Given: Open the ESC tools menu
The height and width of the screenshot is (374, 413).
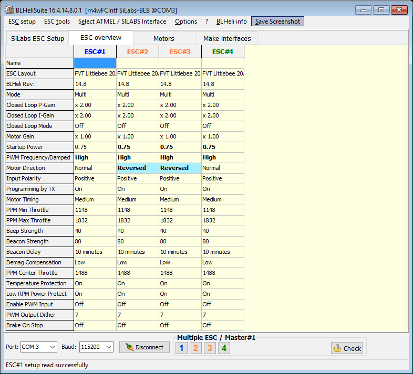Looking at the screenshot, I should [x=57, y=22].
